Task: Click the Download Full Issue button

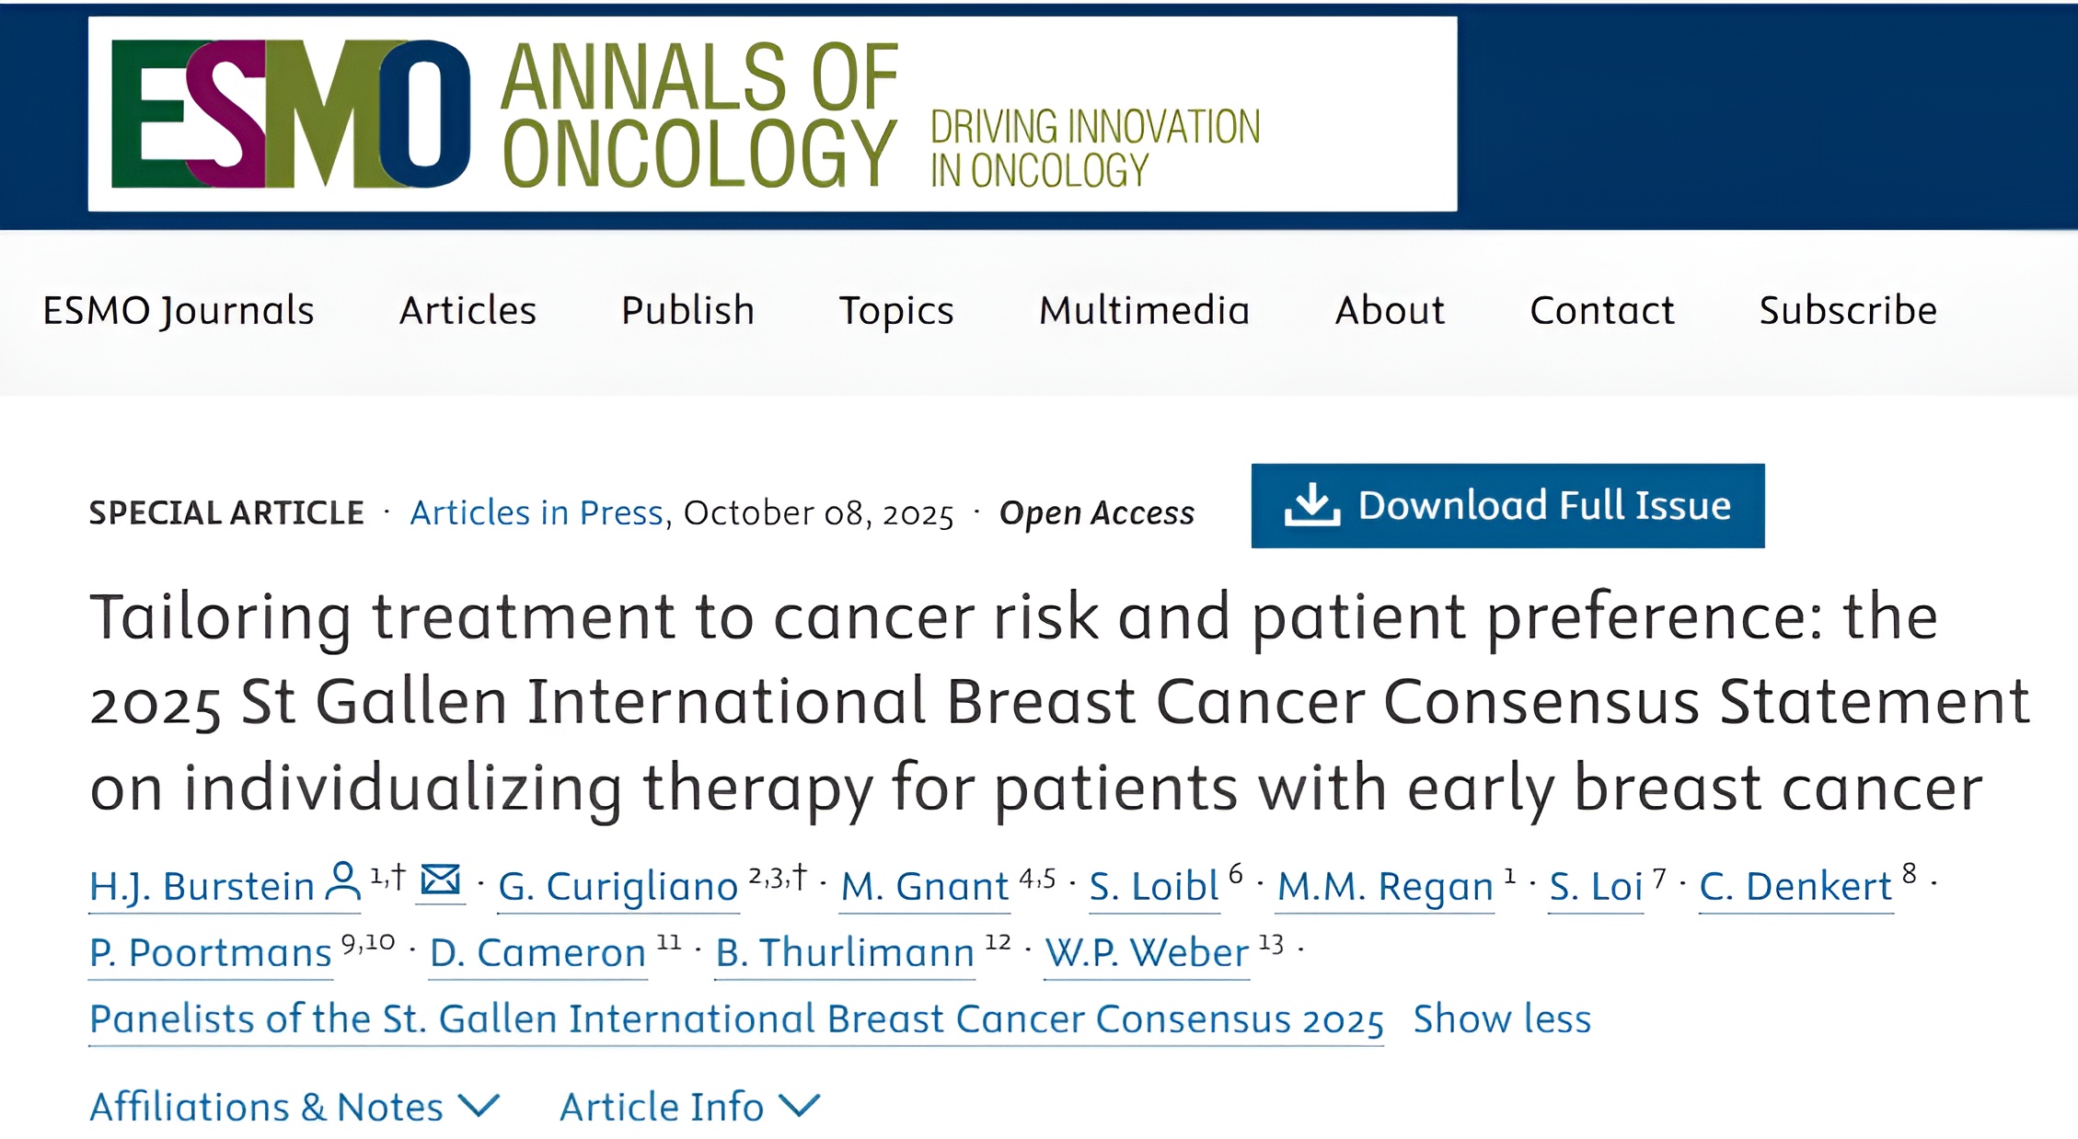Action: pos(1507,506)
